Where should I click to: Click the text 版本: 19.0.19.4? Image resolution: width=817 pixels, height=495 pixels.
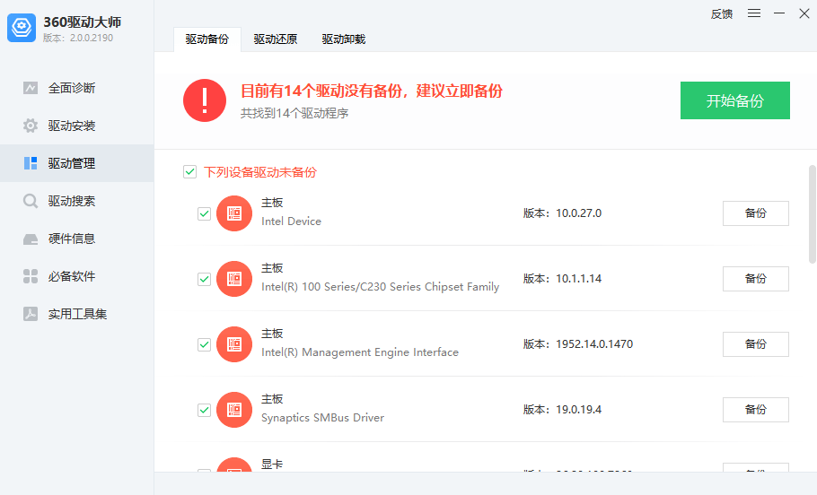562,410
